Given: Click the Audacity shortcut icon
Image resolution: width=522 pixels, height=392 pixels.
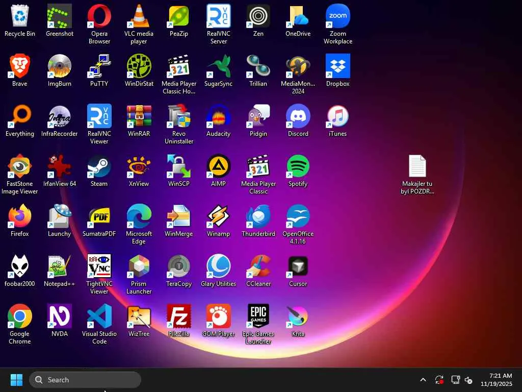Looking at the screenshot, I should (218, 117).
